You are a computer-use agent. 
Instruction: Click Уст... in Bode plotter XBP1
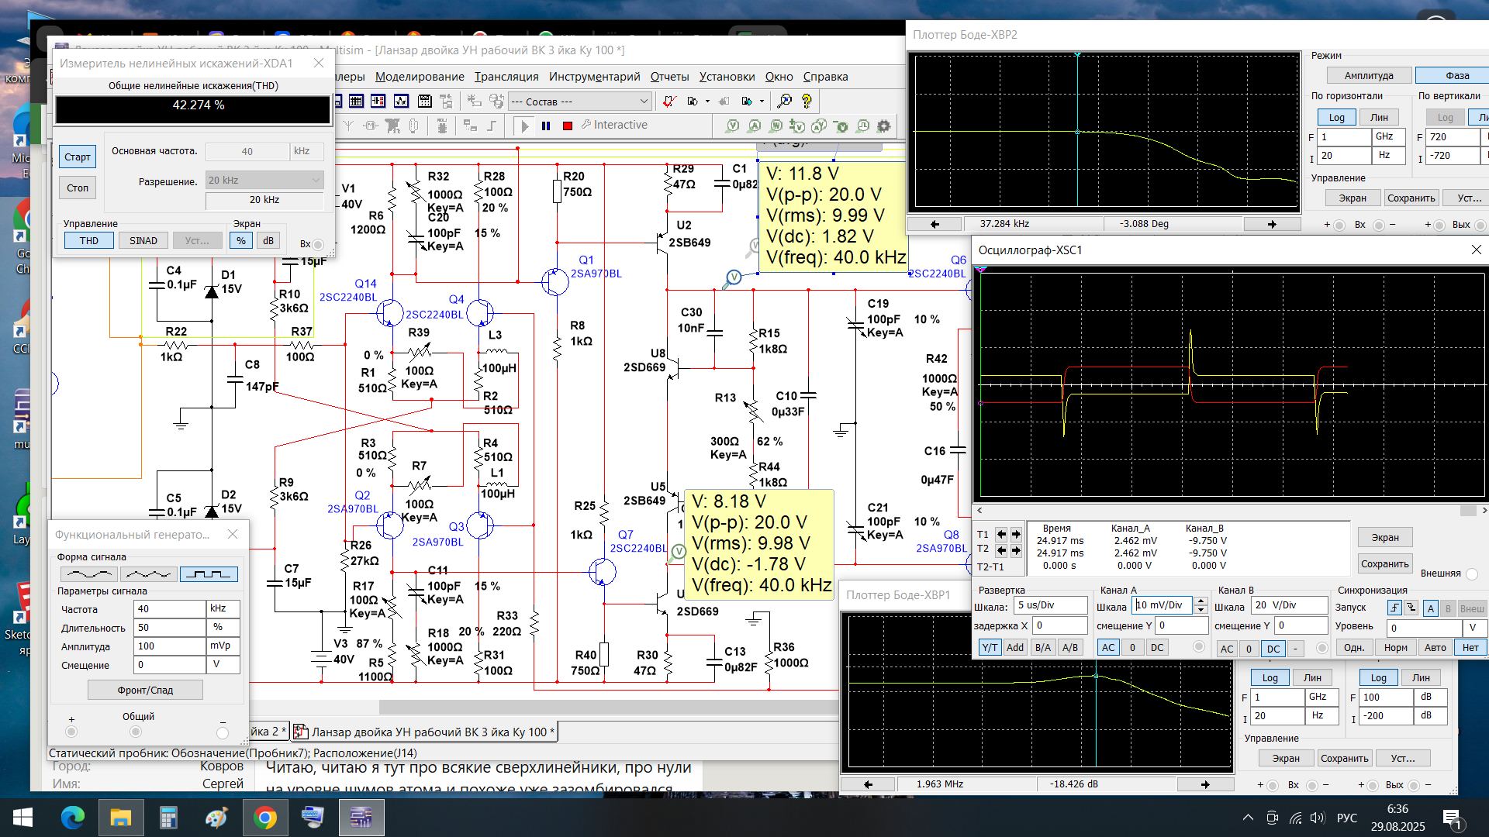(x=1403, y=759)
